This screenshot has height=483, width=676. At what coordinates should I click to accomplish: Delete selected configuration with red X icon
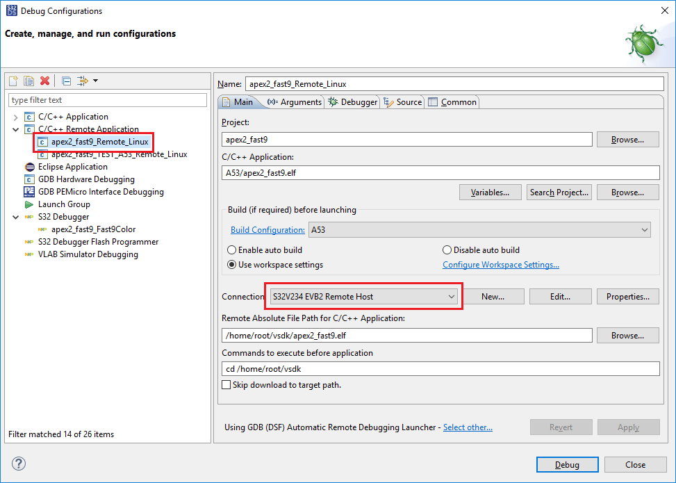tap(45, 81)
